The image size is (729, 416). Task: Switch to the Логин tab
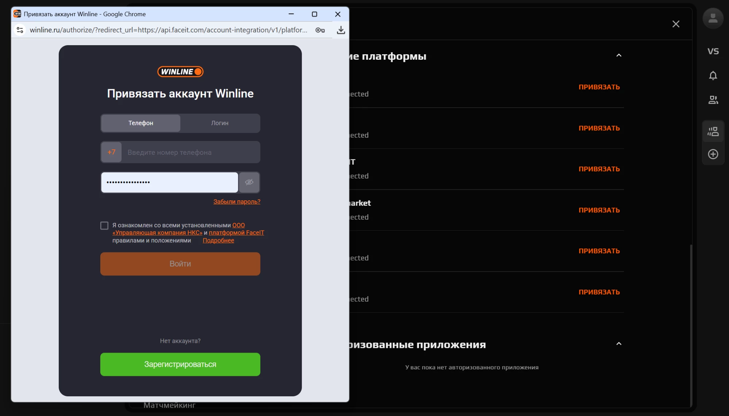point(220,123)
